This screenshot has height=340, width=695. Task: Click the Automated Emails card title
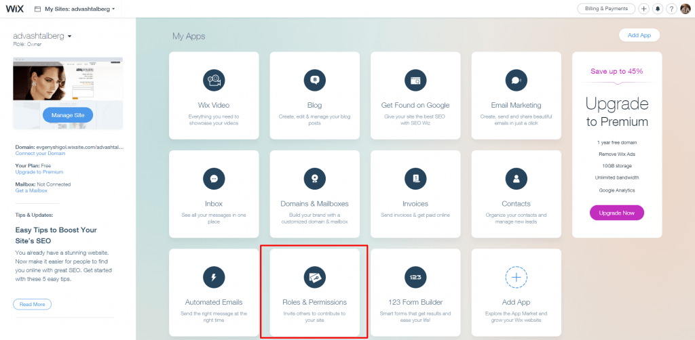coord(214,303)
